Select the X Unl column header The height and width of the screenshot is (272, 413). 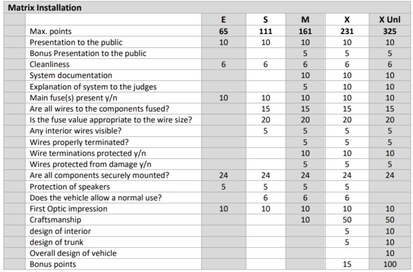coord(390,20)
